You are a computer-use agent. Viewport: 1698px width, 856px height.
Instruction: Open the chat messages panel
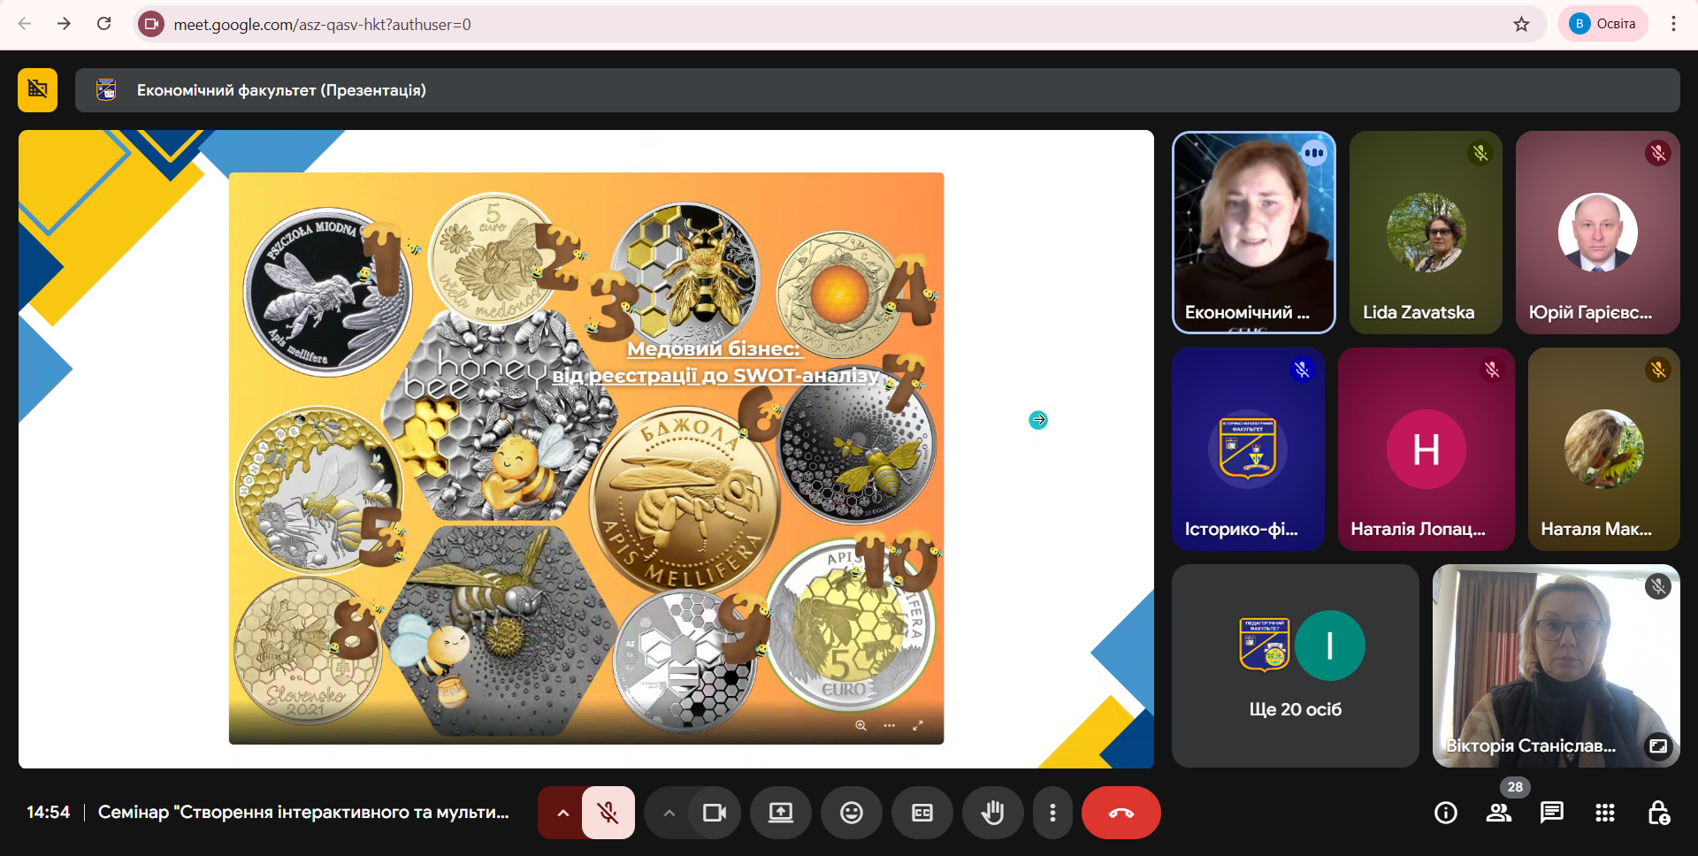pos(1551,813)
